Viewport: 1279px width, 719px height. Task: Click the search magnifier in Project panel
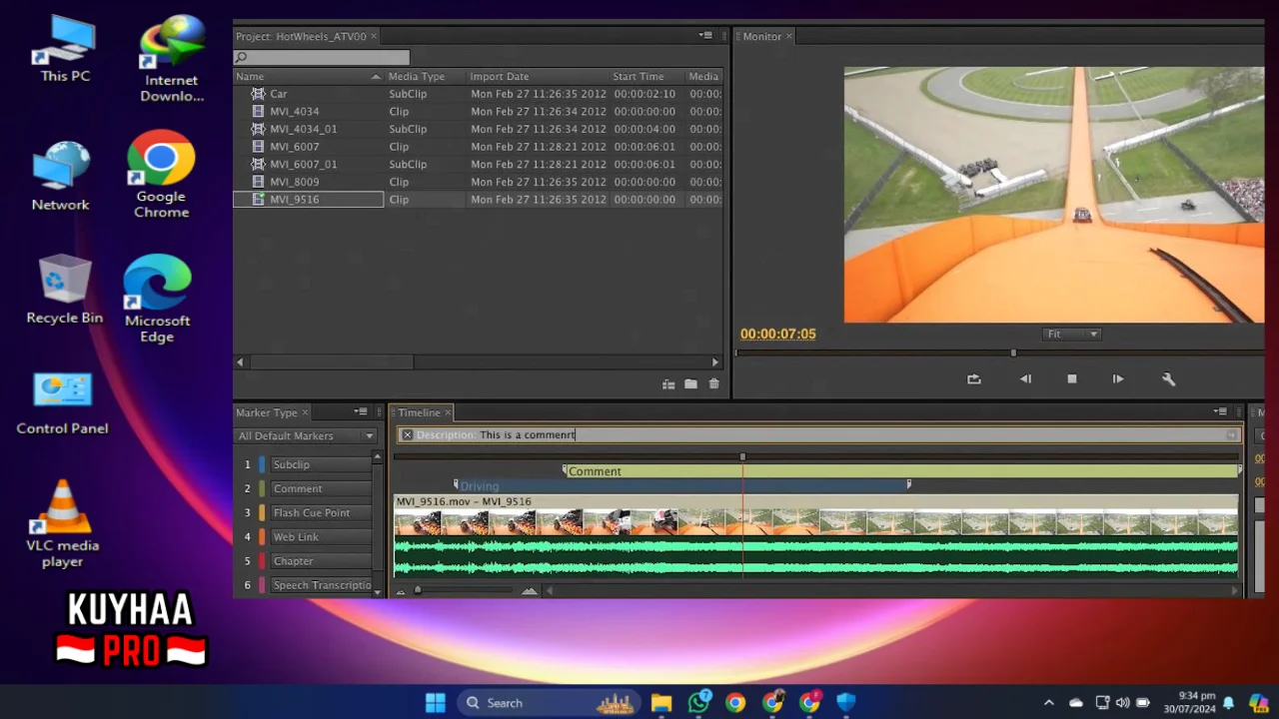241,58
